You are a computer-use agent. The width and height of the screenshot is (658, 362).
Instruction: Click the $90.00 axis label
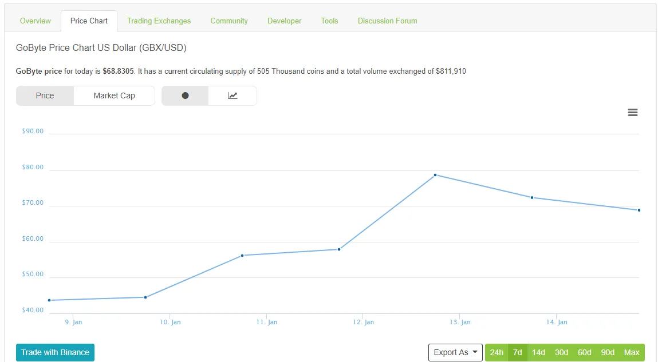point(33,131)
